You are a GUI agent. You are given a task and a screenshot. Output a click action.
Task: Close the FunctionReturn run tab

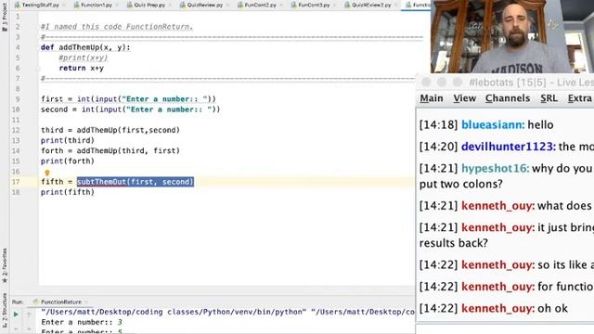tap(86, 302)
